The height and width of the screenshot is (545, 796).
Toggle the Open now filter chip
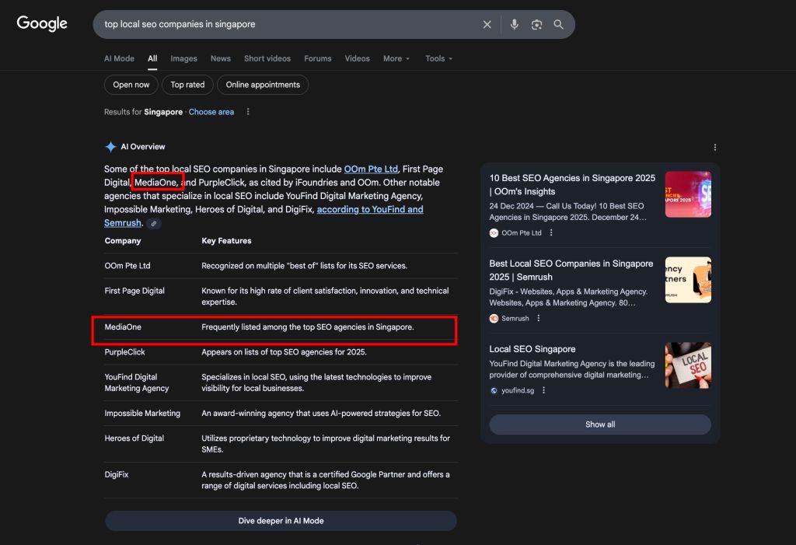pos(131,85)
